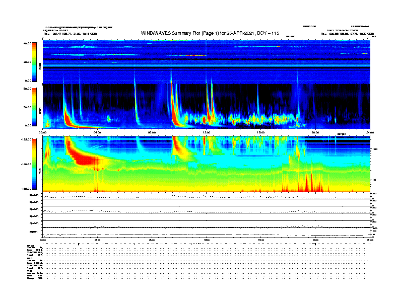Click the TNR panel color scale bar
The image size is (399, 308).
click(34, 164)
